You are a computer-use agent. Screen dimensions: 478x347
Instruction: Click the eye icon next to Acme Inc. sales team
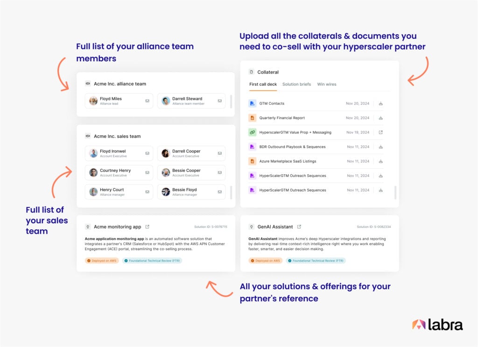click(88, 136)
